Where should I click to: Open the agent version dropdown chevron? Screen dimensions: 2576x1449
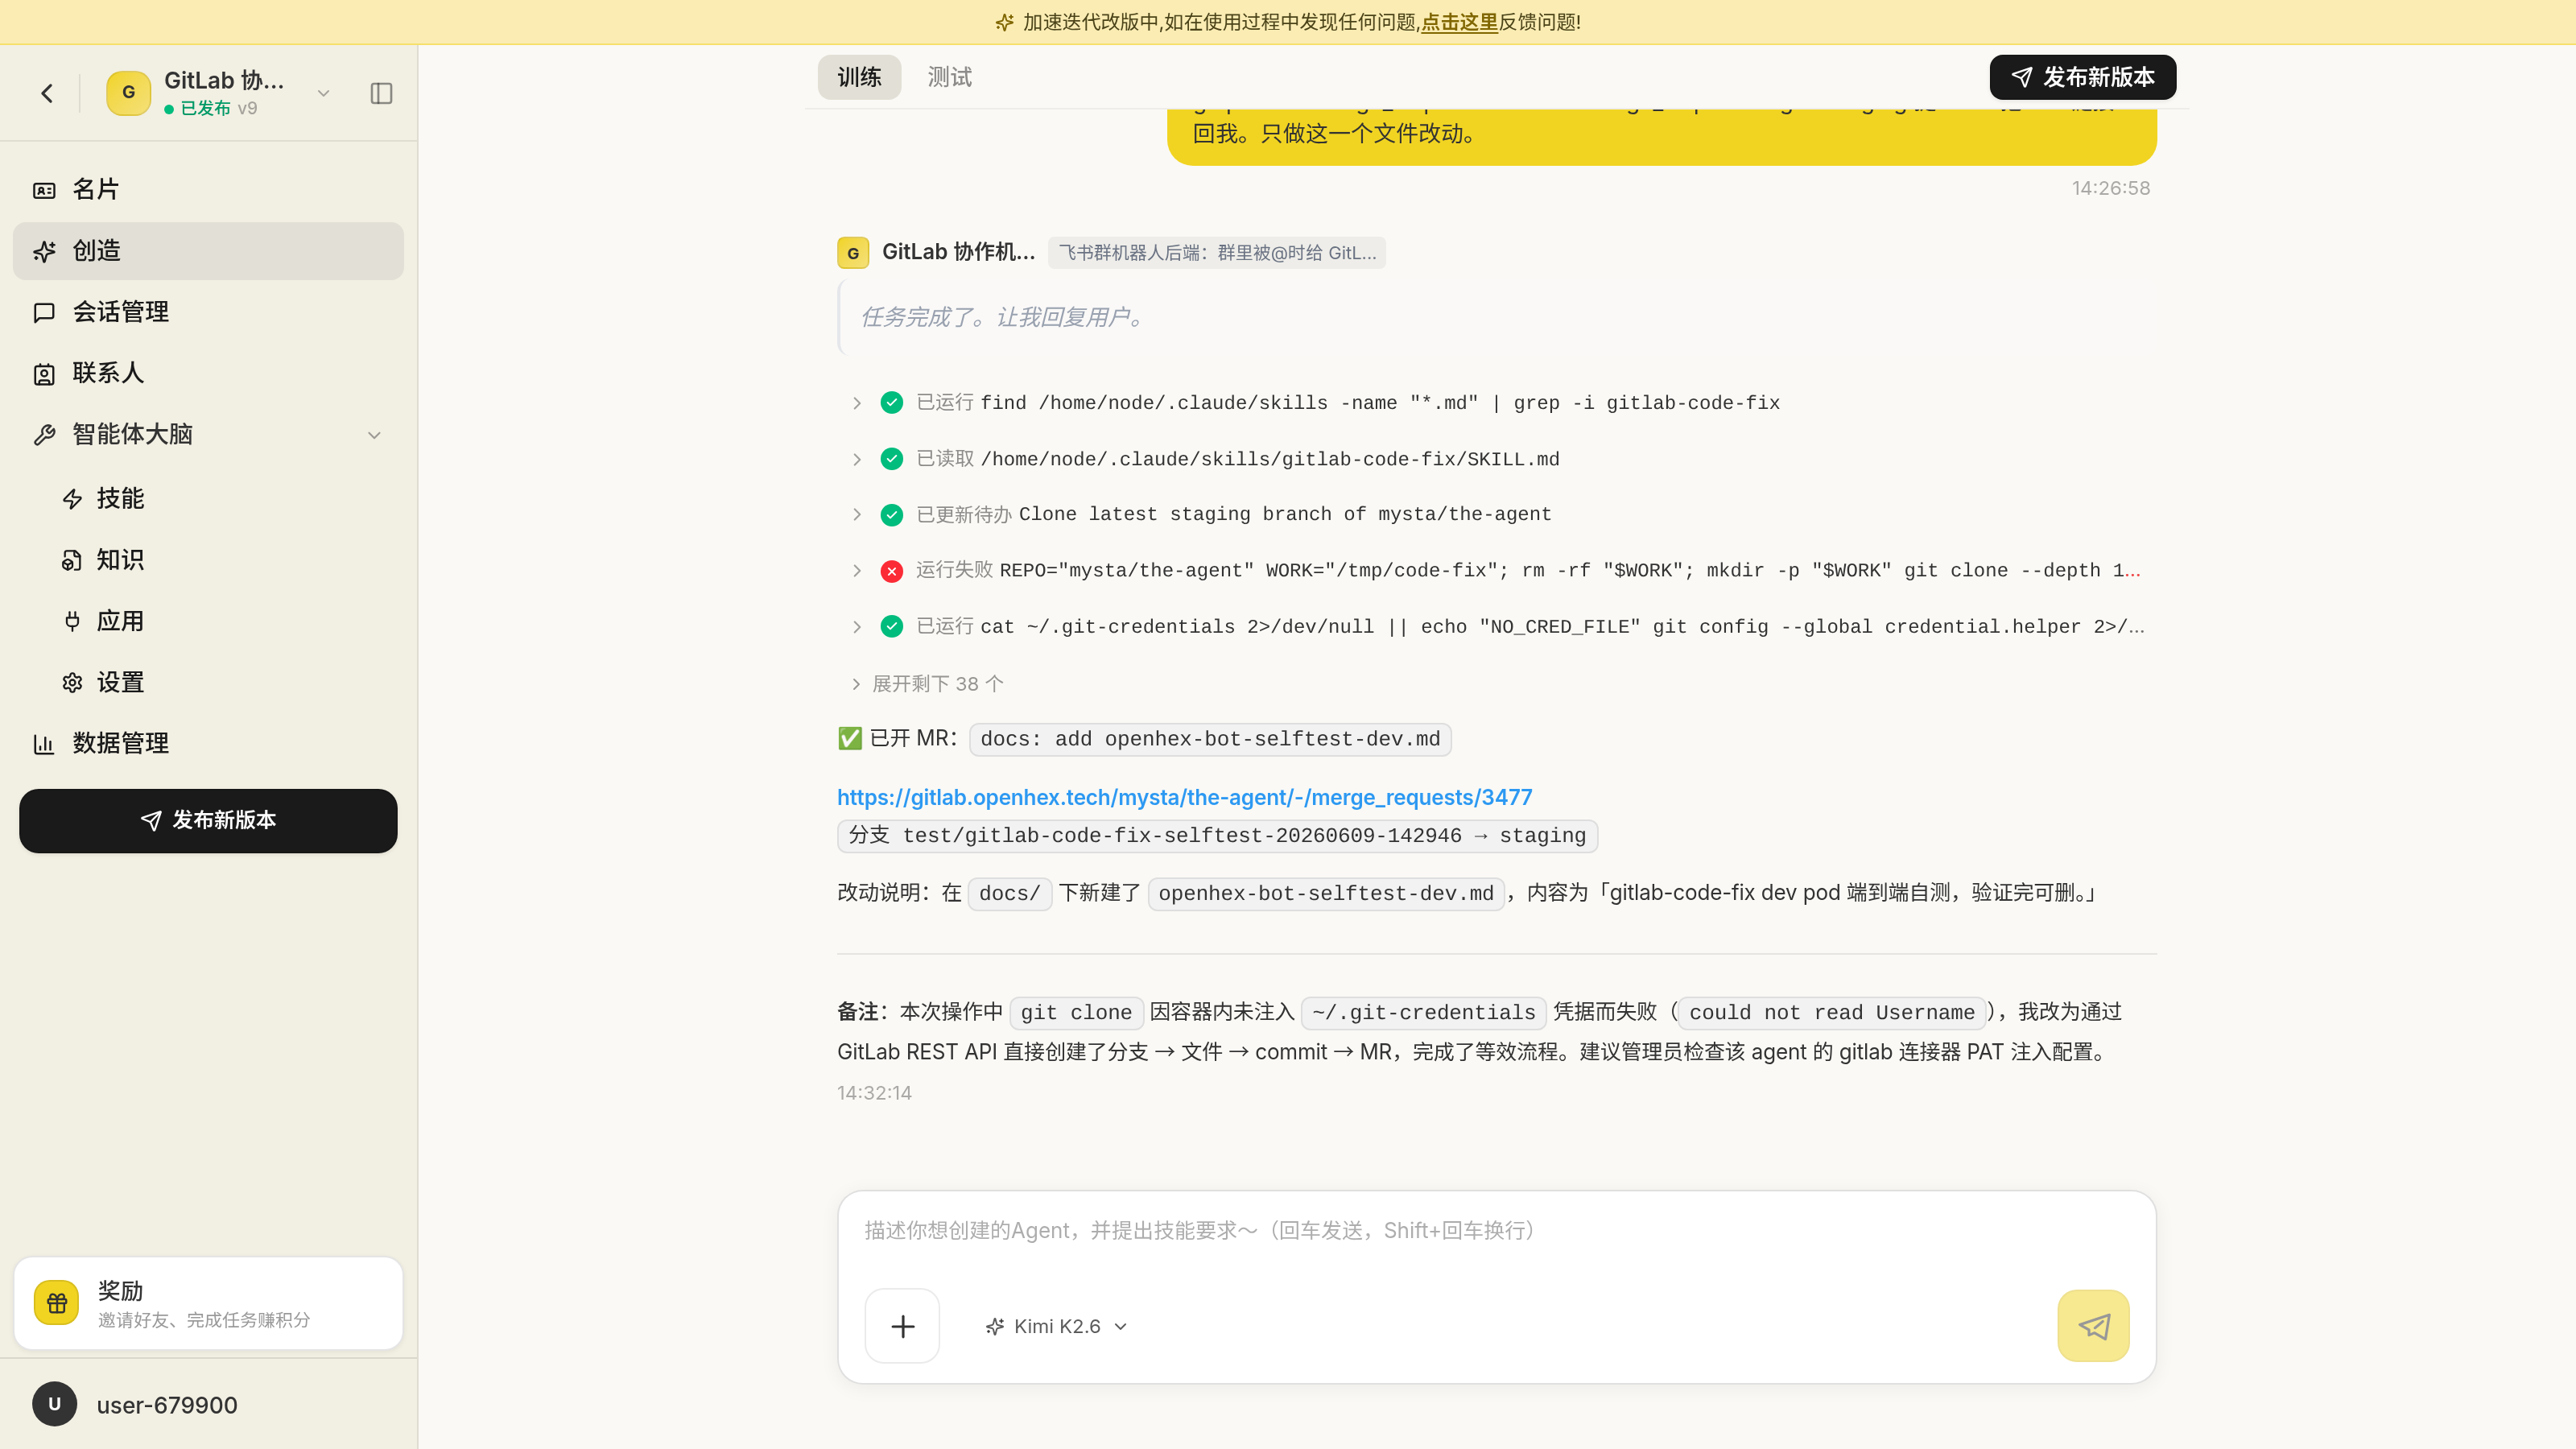coord(323,93)
